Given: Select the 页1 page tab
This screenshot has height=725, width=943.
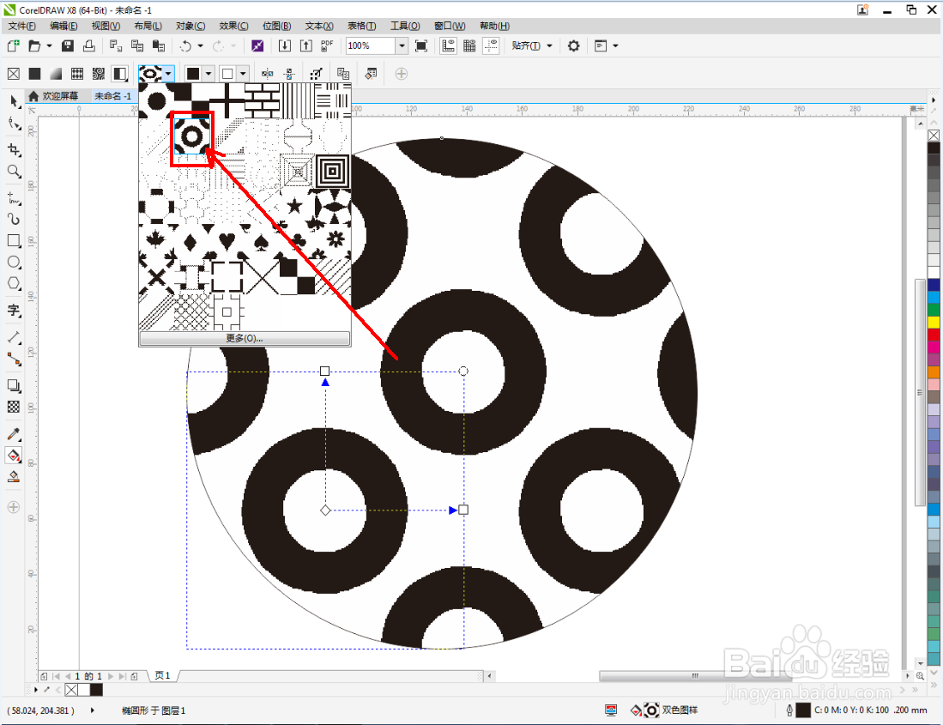Looking at the screenshot, I should 162,676.
